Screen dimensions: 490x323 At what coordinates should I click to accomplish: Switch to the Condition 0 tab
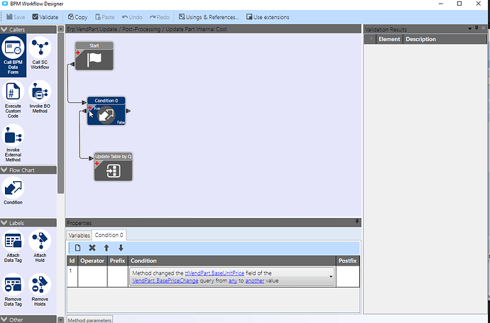[109, 235]
